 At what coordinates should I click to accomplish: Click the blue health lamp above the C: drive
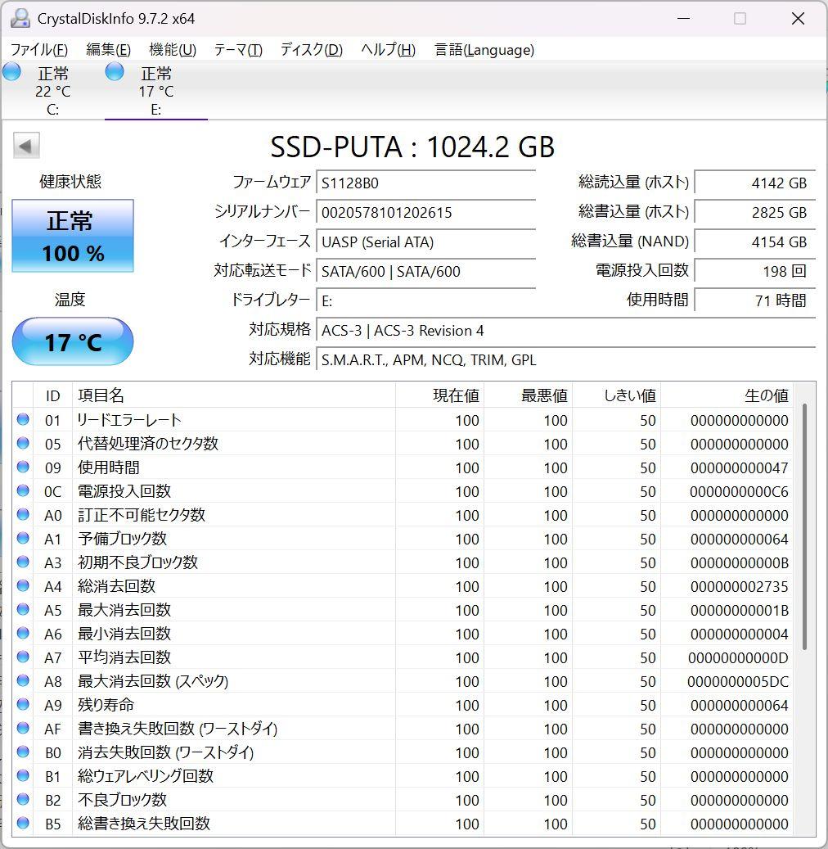pyautogui.click(x=11, y=72)
